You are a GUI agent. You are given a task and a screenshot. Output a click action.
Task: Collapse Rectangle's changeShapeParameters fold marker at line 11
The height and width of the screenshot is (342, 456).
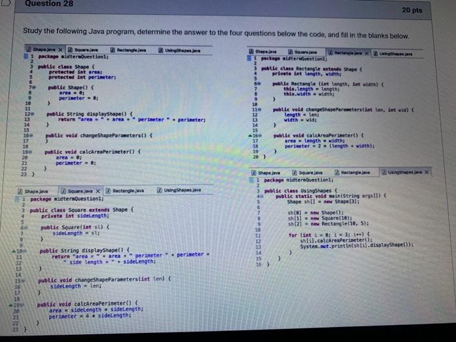point(260,109)
